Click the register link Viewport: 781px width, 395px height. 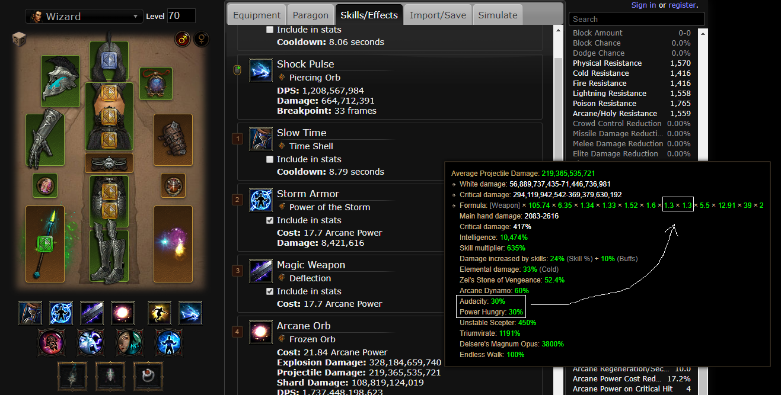pos(683,5)
